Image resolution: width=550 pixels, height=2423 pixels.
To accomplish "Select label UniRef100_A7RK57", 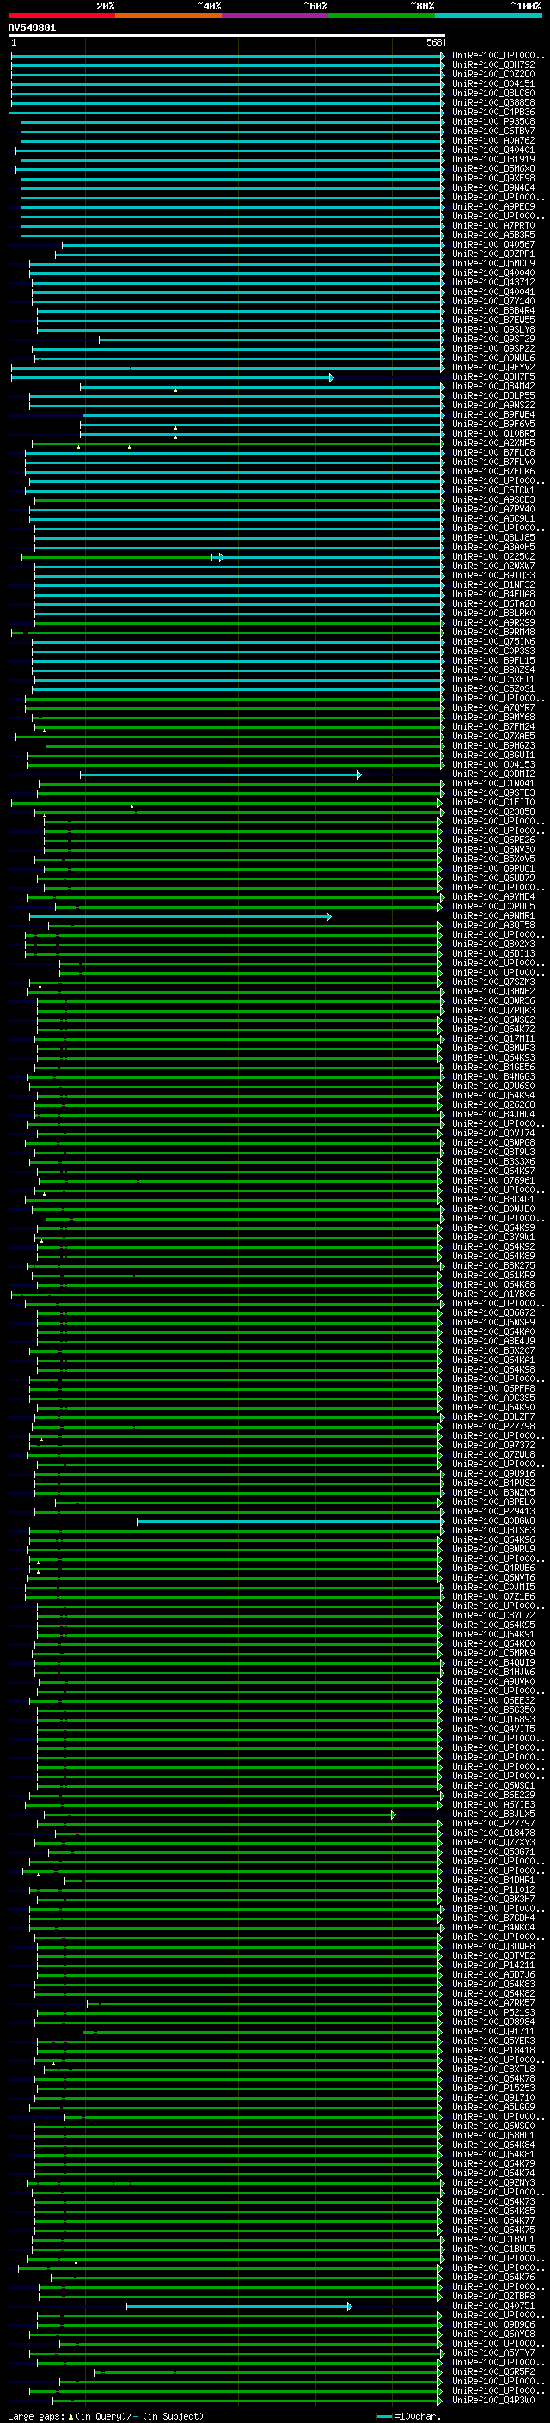I will coord(493,2003).
